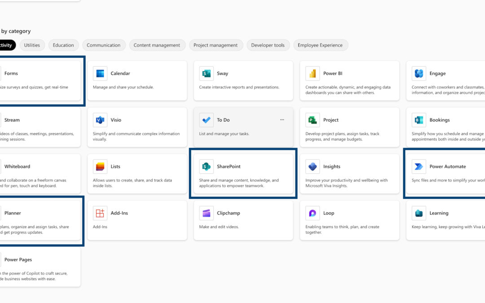Choose the Project management category
The width and height of the screenshot is (485, 303).
pos(216,45)
